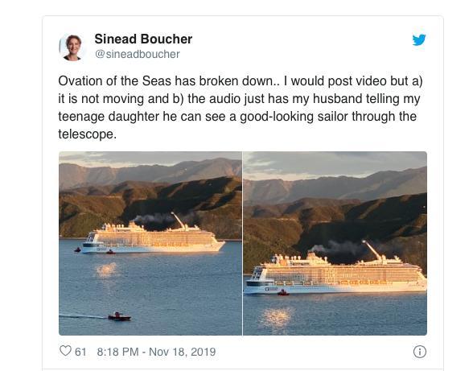The image size is (473, 371).
Task: Click the cruise ship hull in left photo
Action: (154, 247)
